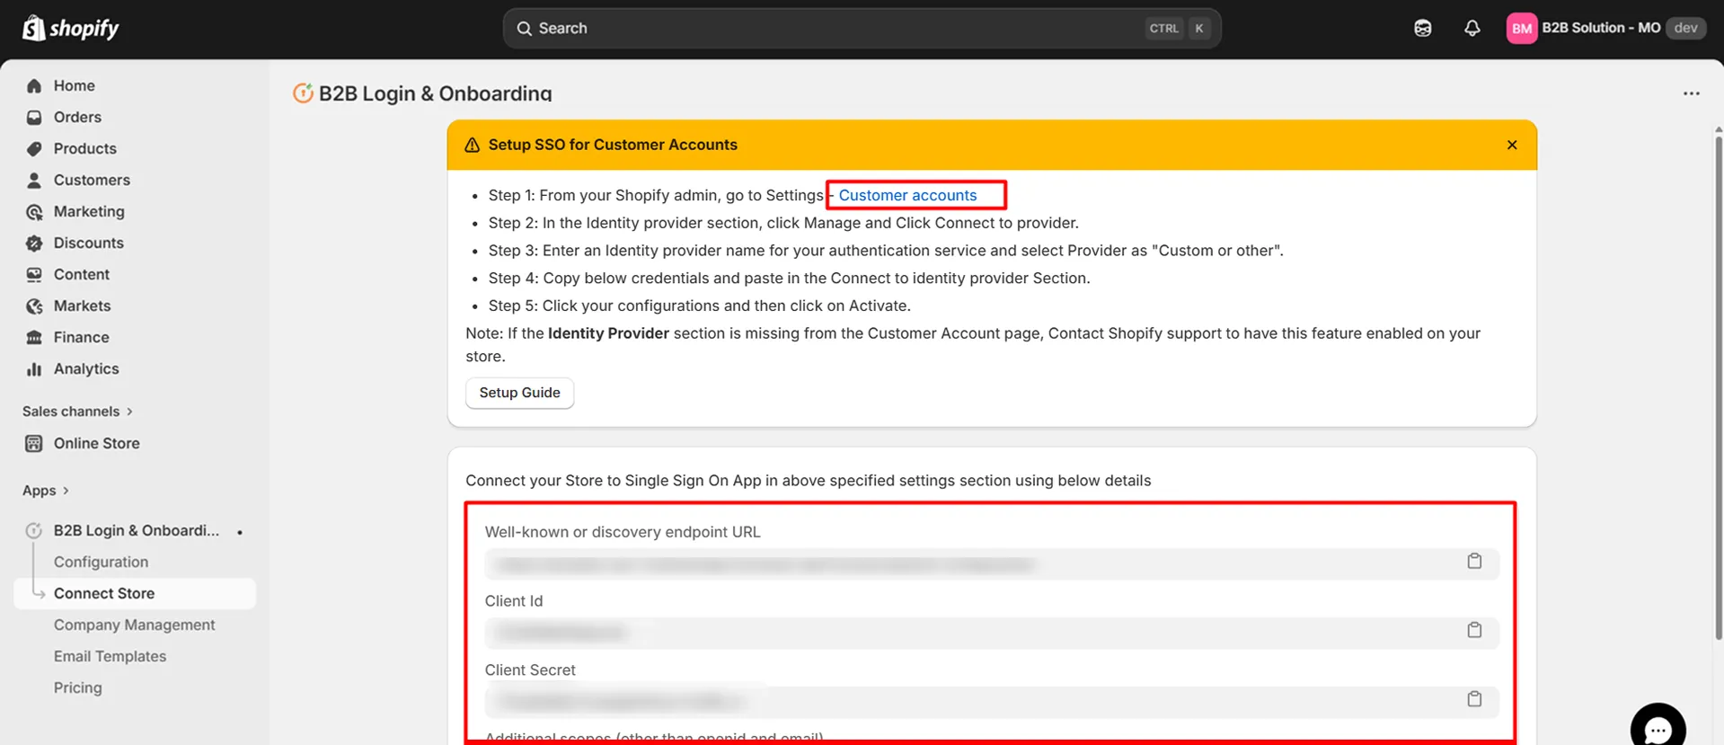
Task: Click the pin dot beside B2B Login app
Action: (240, 532)
